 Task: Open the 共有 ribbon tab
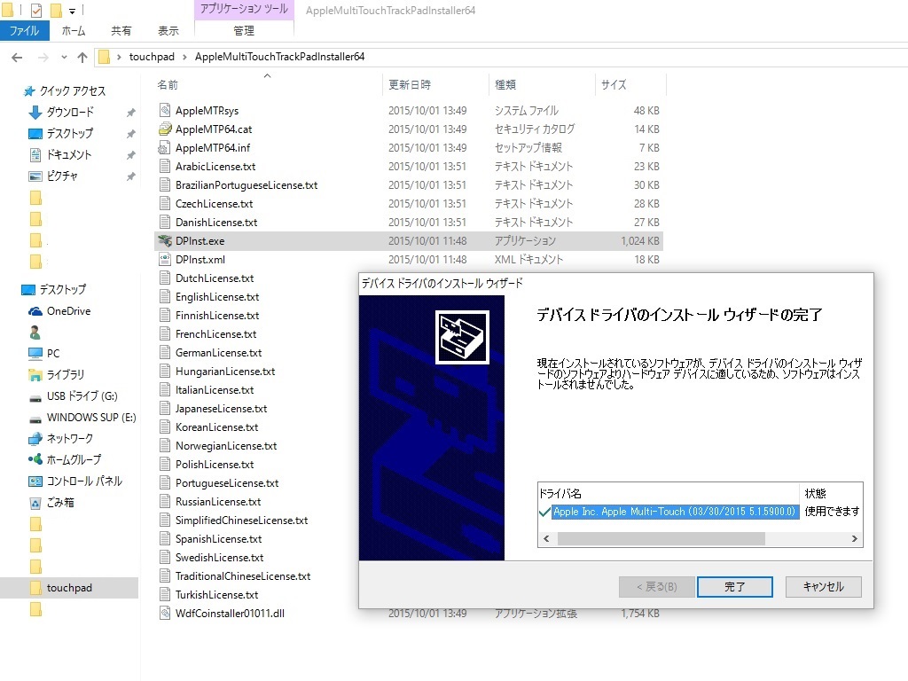121,31
